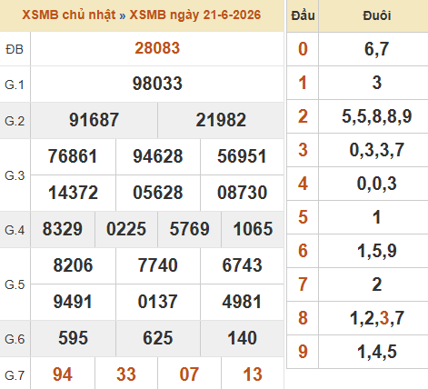The width and height of the screenshot is (428, 389).
Task: Select G.5 number 6743
Action: point(242,265)
